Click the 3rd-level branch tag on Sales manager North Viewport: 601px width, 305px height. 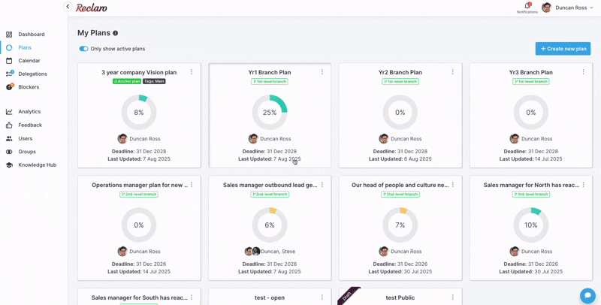pyautogui.click(x=531, y=194)
